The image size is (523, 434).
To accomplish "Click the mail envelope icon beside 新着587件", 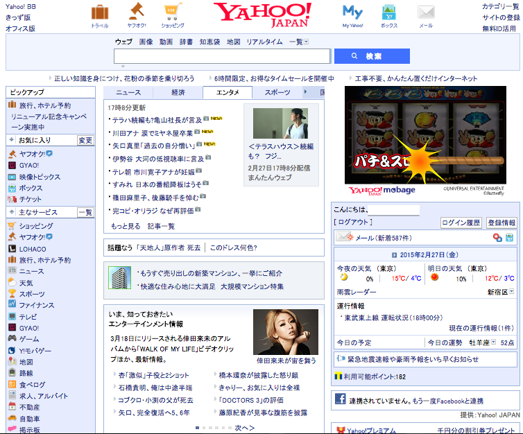I will tap(344, 236).
